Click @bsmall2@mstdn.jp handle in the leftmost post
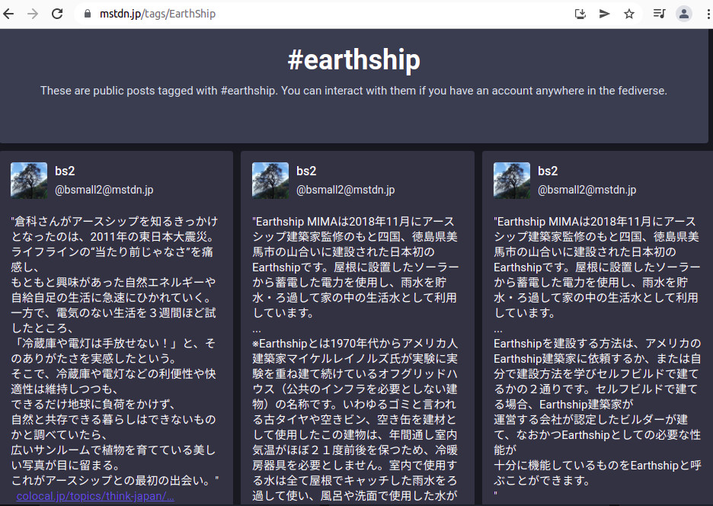Viewport: 713px width, 506px height. (104, 190)
